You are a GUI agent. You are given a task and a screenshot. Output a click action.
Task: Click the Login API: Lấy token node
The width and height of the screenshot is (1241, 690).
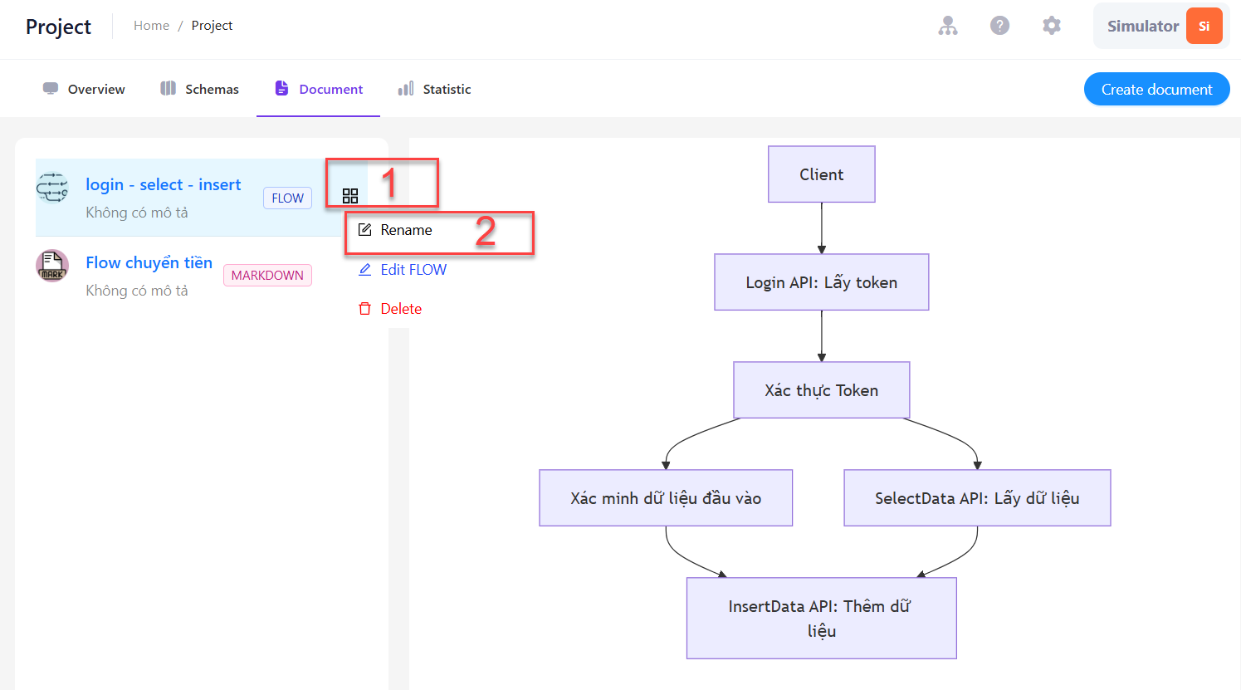coord(822,282)
